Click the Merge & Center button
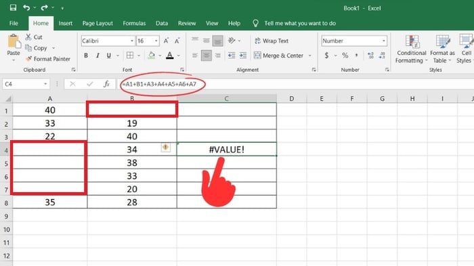 (x=279, y=56)
